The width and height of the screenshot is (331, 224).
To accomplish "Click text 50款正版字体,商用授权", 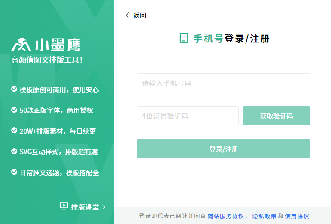I will click(56, 110).
